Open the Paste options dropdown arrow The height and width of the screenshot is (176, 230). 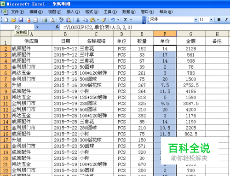98,20
